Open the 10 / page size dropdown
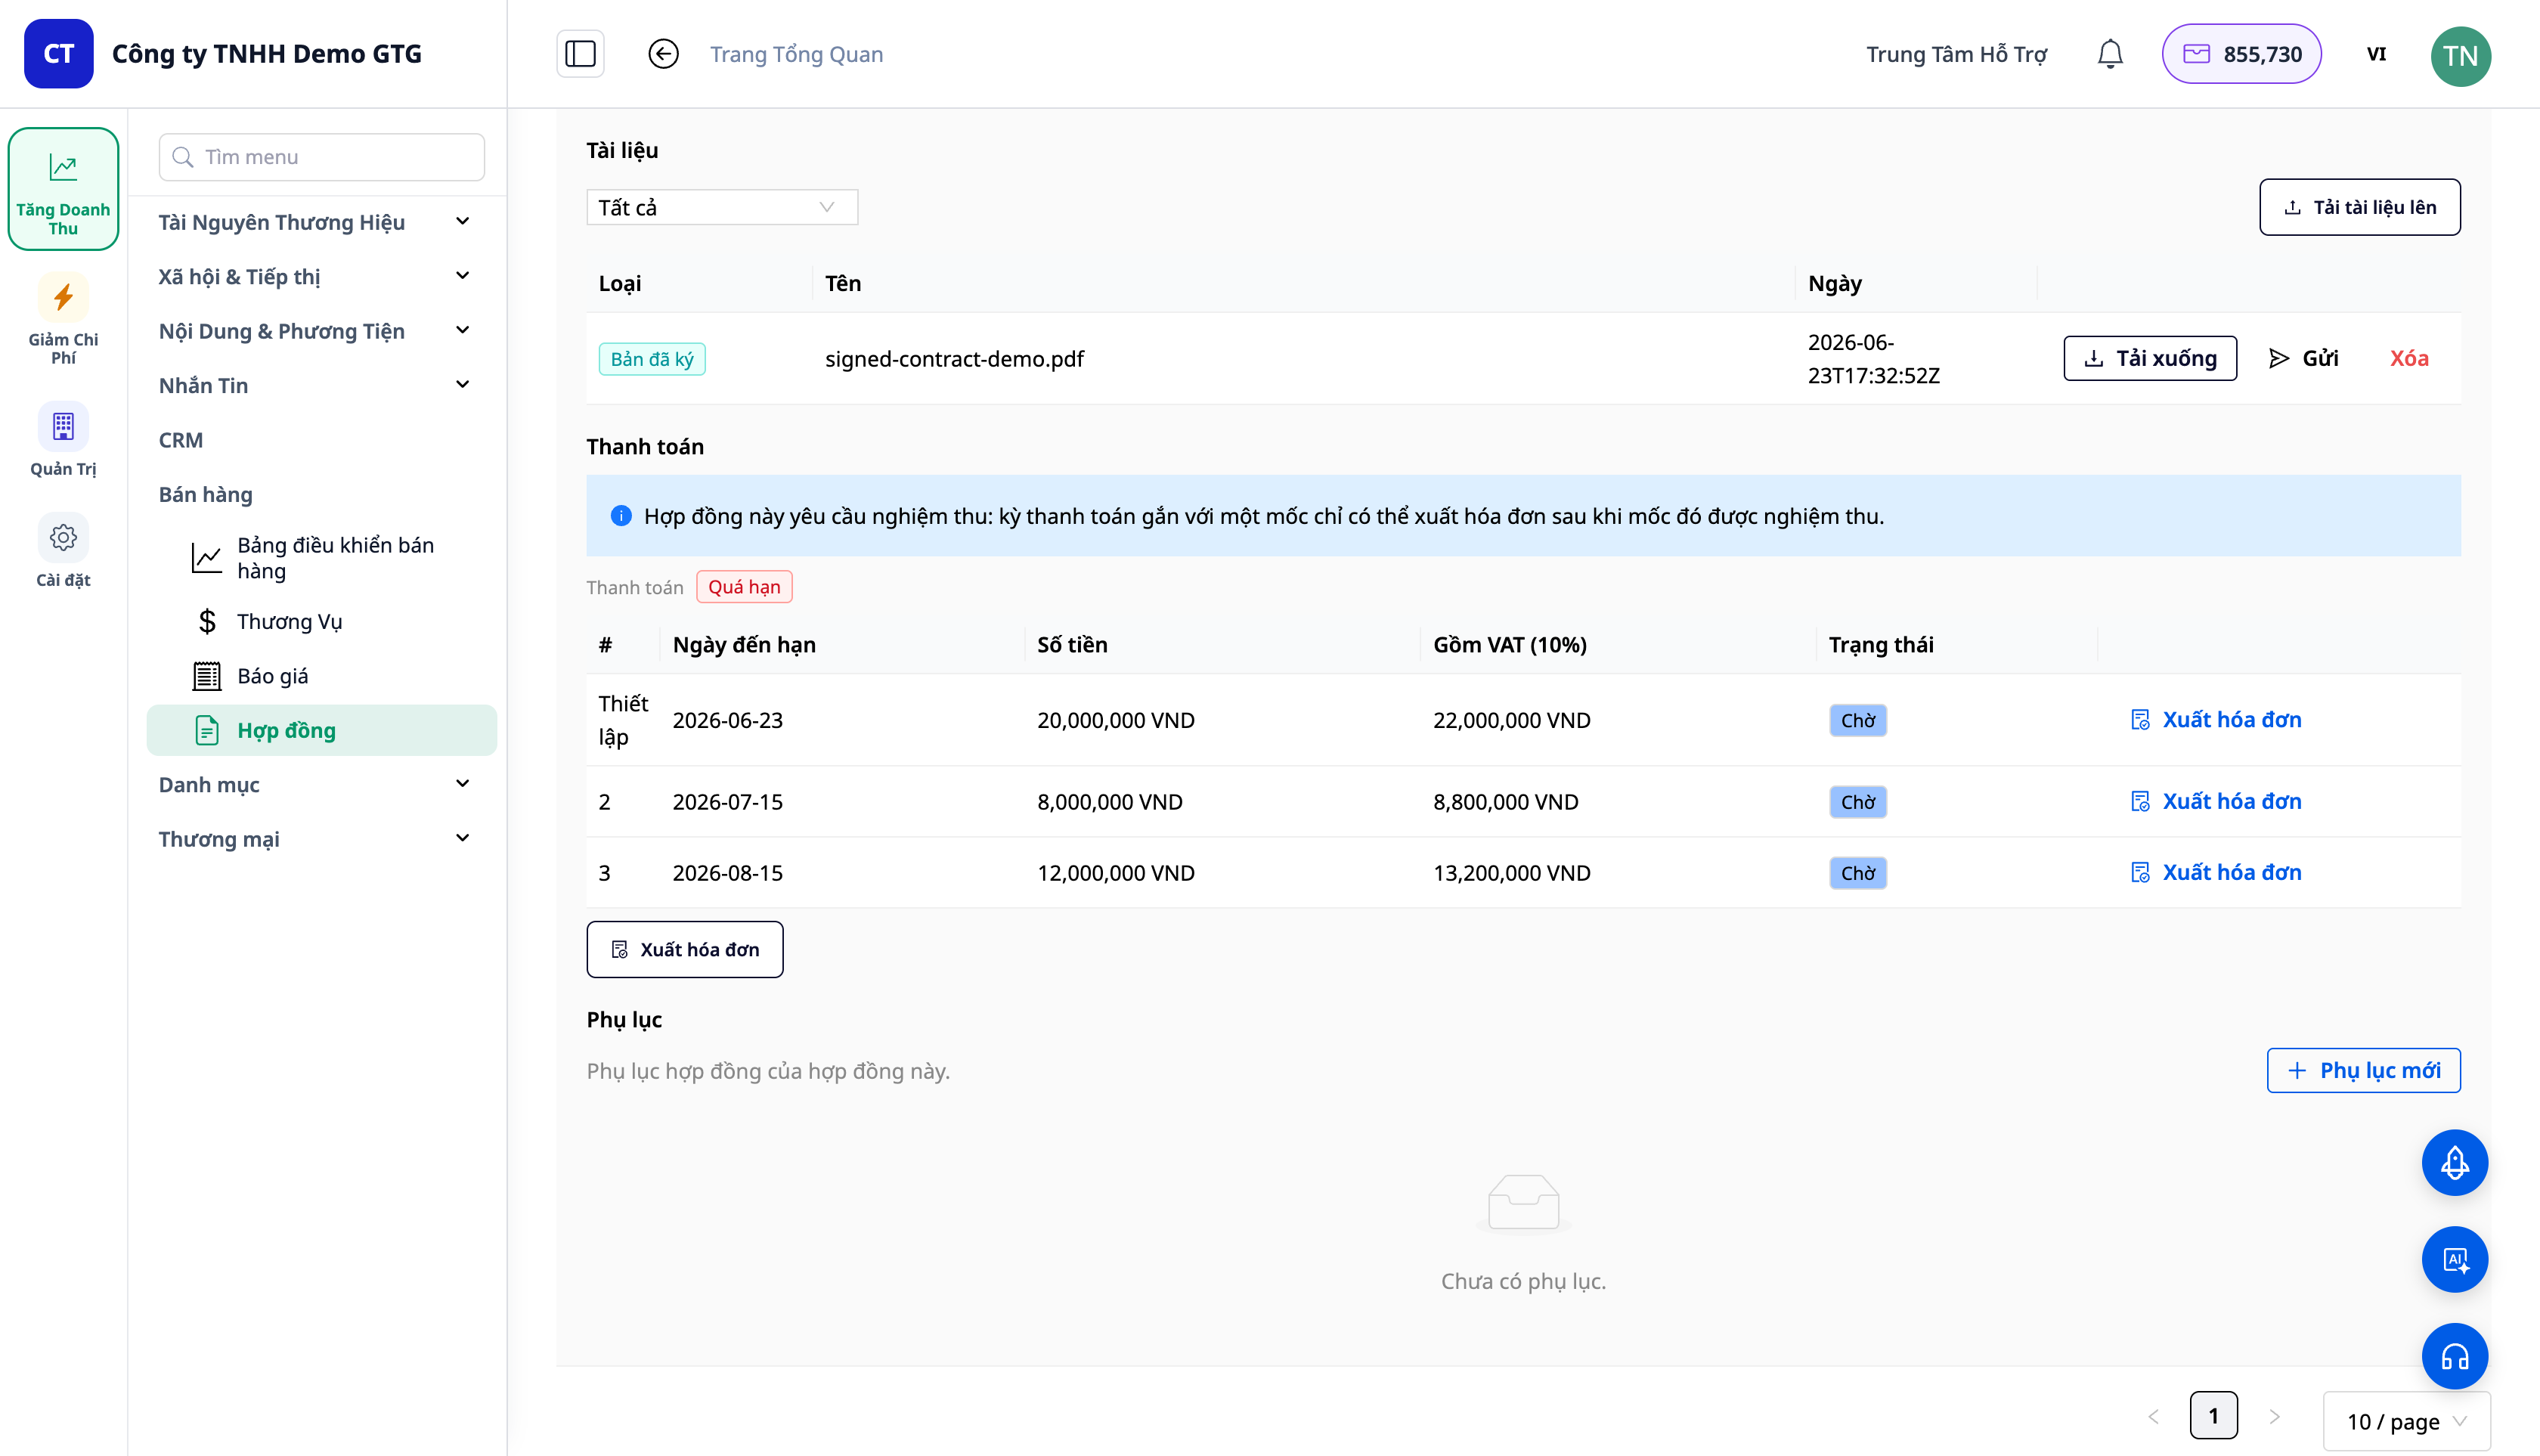Screen dimensions: 2540x1456 pos(2406,1421)
